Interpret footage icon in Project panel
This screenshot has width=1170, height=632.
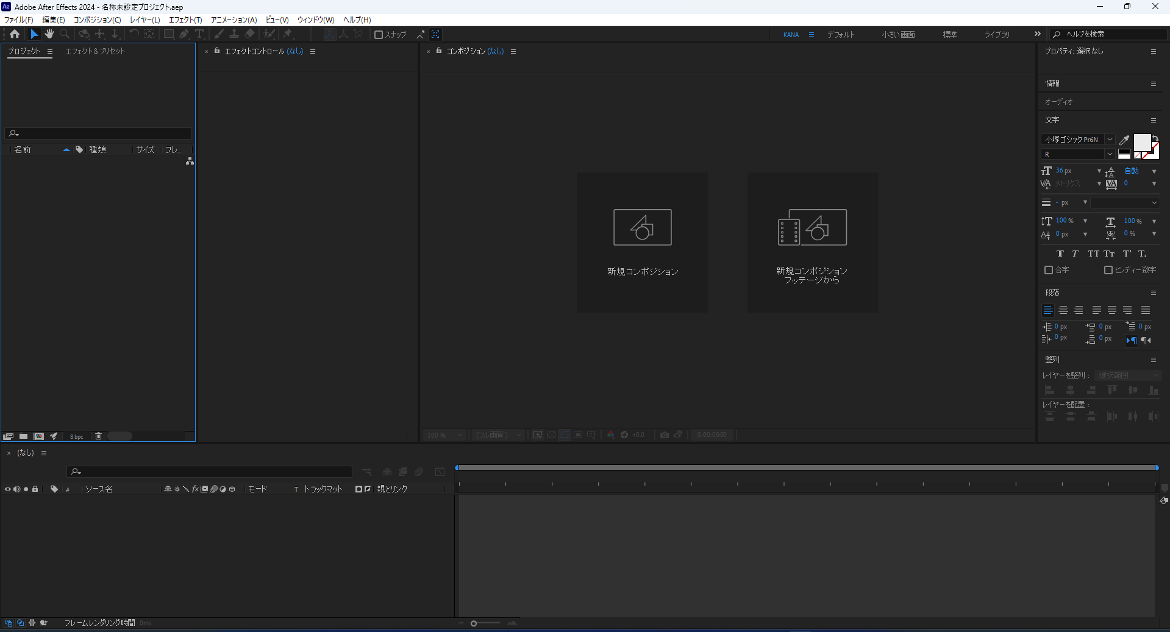click(x=8, y=436)
